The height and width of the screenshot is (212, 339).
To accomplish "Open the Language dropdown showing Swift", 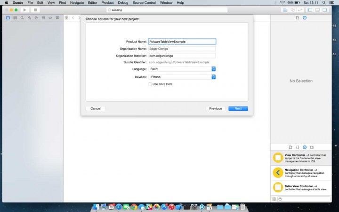I will (x=182, y=69).
